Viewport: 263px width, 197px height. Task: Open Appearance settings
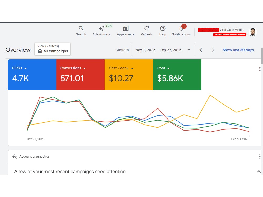(125, 31)
